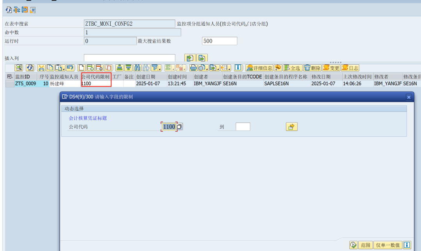
Task: Click the 公司代码限制 cell with 1100
Action: coord(96,84)
